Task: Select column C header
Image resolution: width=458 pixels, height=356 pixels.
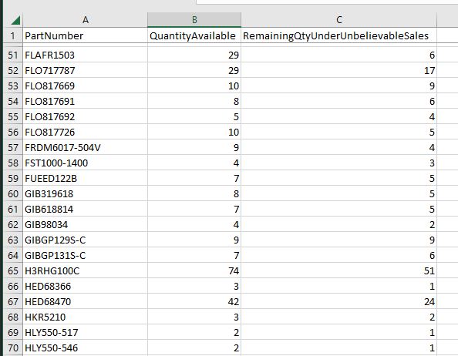Action: tap(338, 20)
